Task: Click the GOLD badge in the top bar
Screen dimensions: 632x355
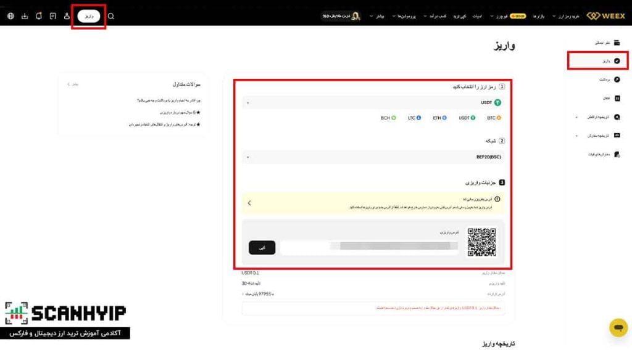Action: click(x=518, y=16)
